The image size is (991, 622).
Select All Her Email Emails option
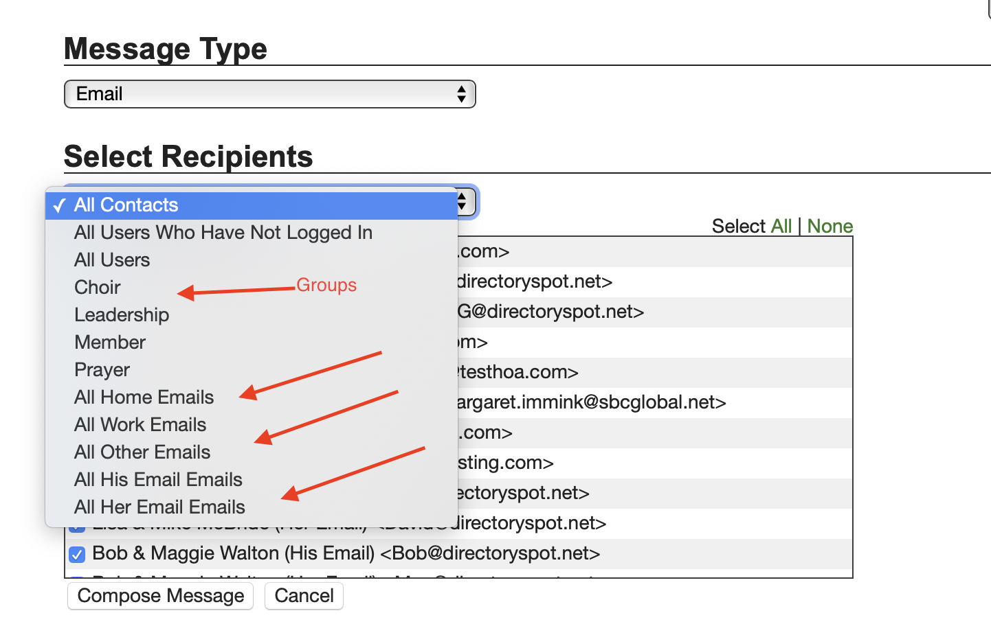(x=159, y=507)
